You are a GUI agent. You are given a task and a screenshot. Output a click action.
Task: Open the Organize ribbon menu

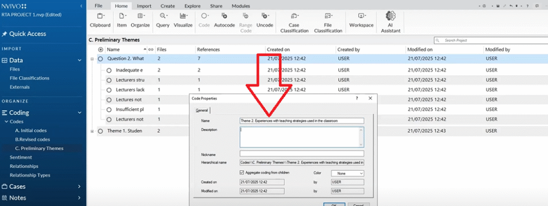140,20
